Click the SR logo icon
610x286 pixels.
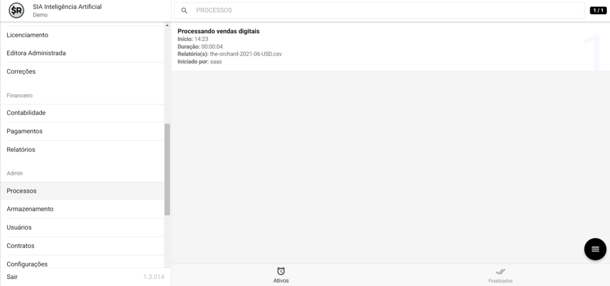click(16, 11)
